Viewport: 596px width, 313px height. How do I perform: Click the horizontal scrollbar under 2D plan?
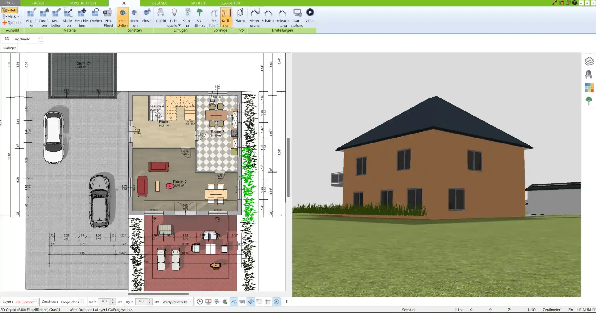click(158, 294)
